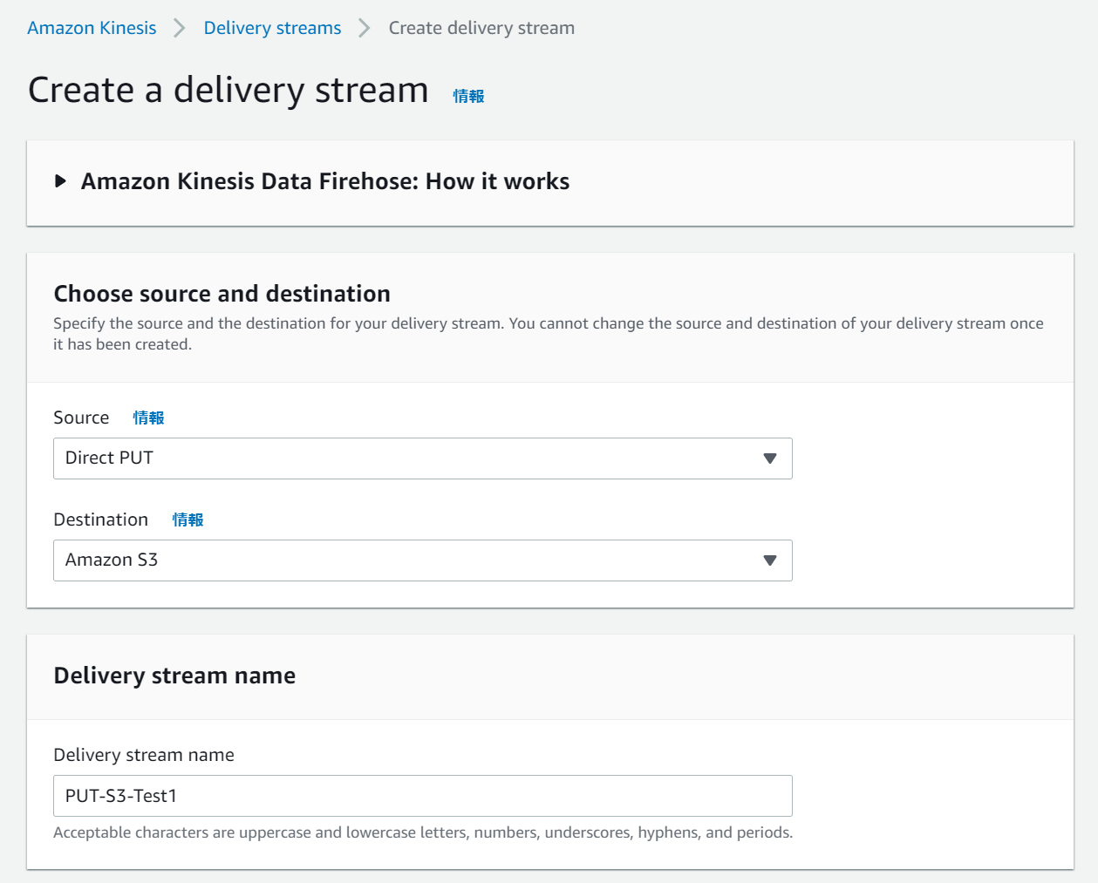This screenshot has width=1098, height=883.
Task: Click the acceptable characters hint text
Action: 423,832
